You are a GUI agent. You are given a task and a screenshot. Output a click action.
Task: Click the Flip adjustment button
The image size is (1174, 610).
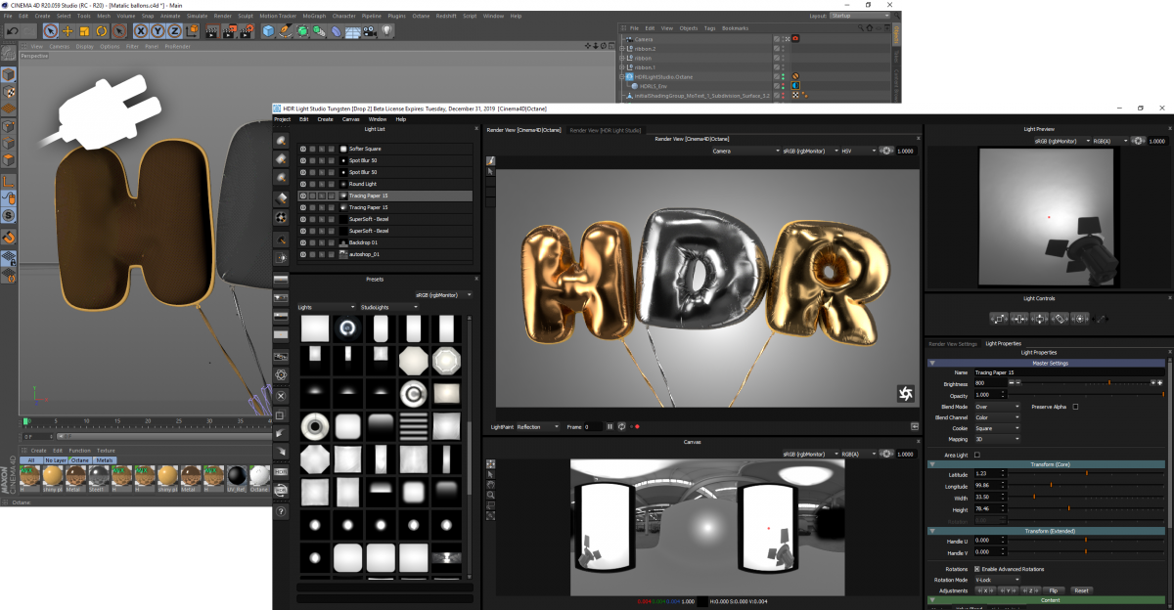tap(1054, 590)
